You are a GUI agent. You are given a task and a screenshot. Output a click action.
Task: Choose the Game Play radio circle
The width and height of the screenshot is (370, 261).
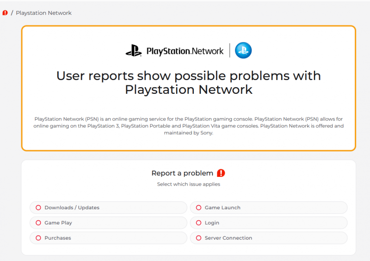click(x=38, y=223)
